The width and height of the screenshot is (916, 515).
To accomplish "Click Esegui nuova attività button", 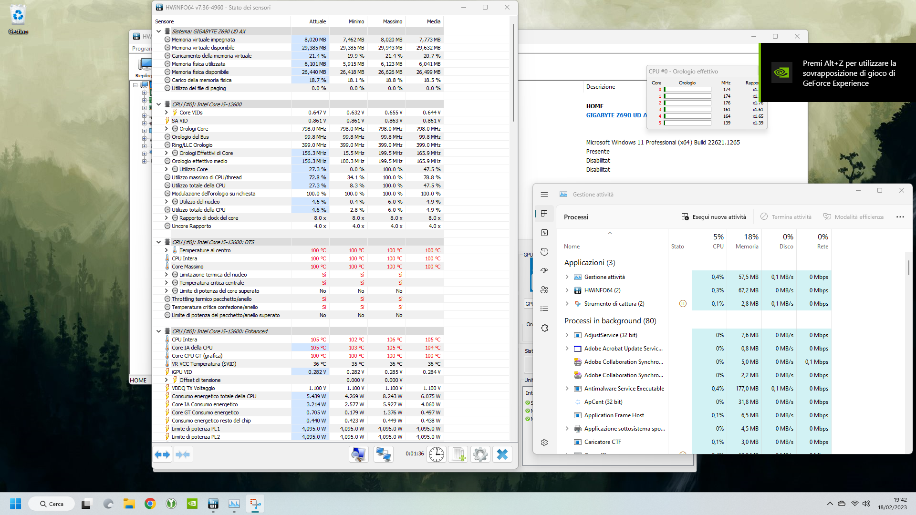I will click(714, 217).
